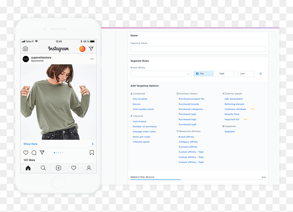Add Lifetime spend targeting option
The width and height of the screenshot is (293, 212).
click(x=141, y=142)
